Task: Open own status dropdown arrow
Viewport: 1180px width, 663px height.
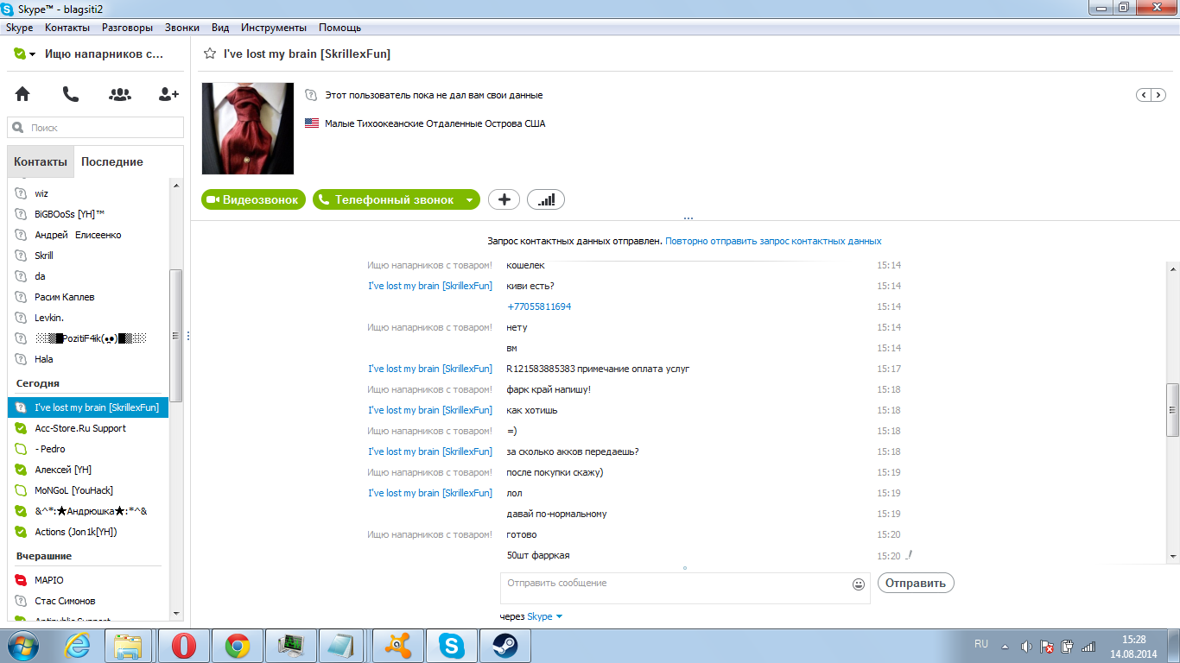Action: (32, 54)
